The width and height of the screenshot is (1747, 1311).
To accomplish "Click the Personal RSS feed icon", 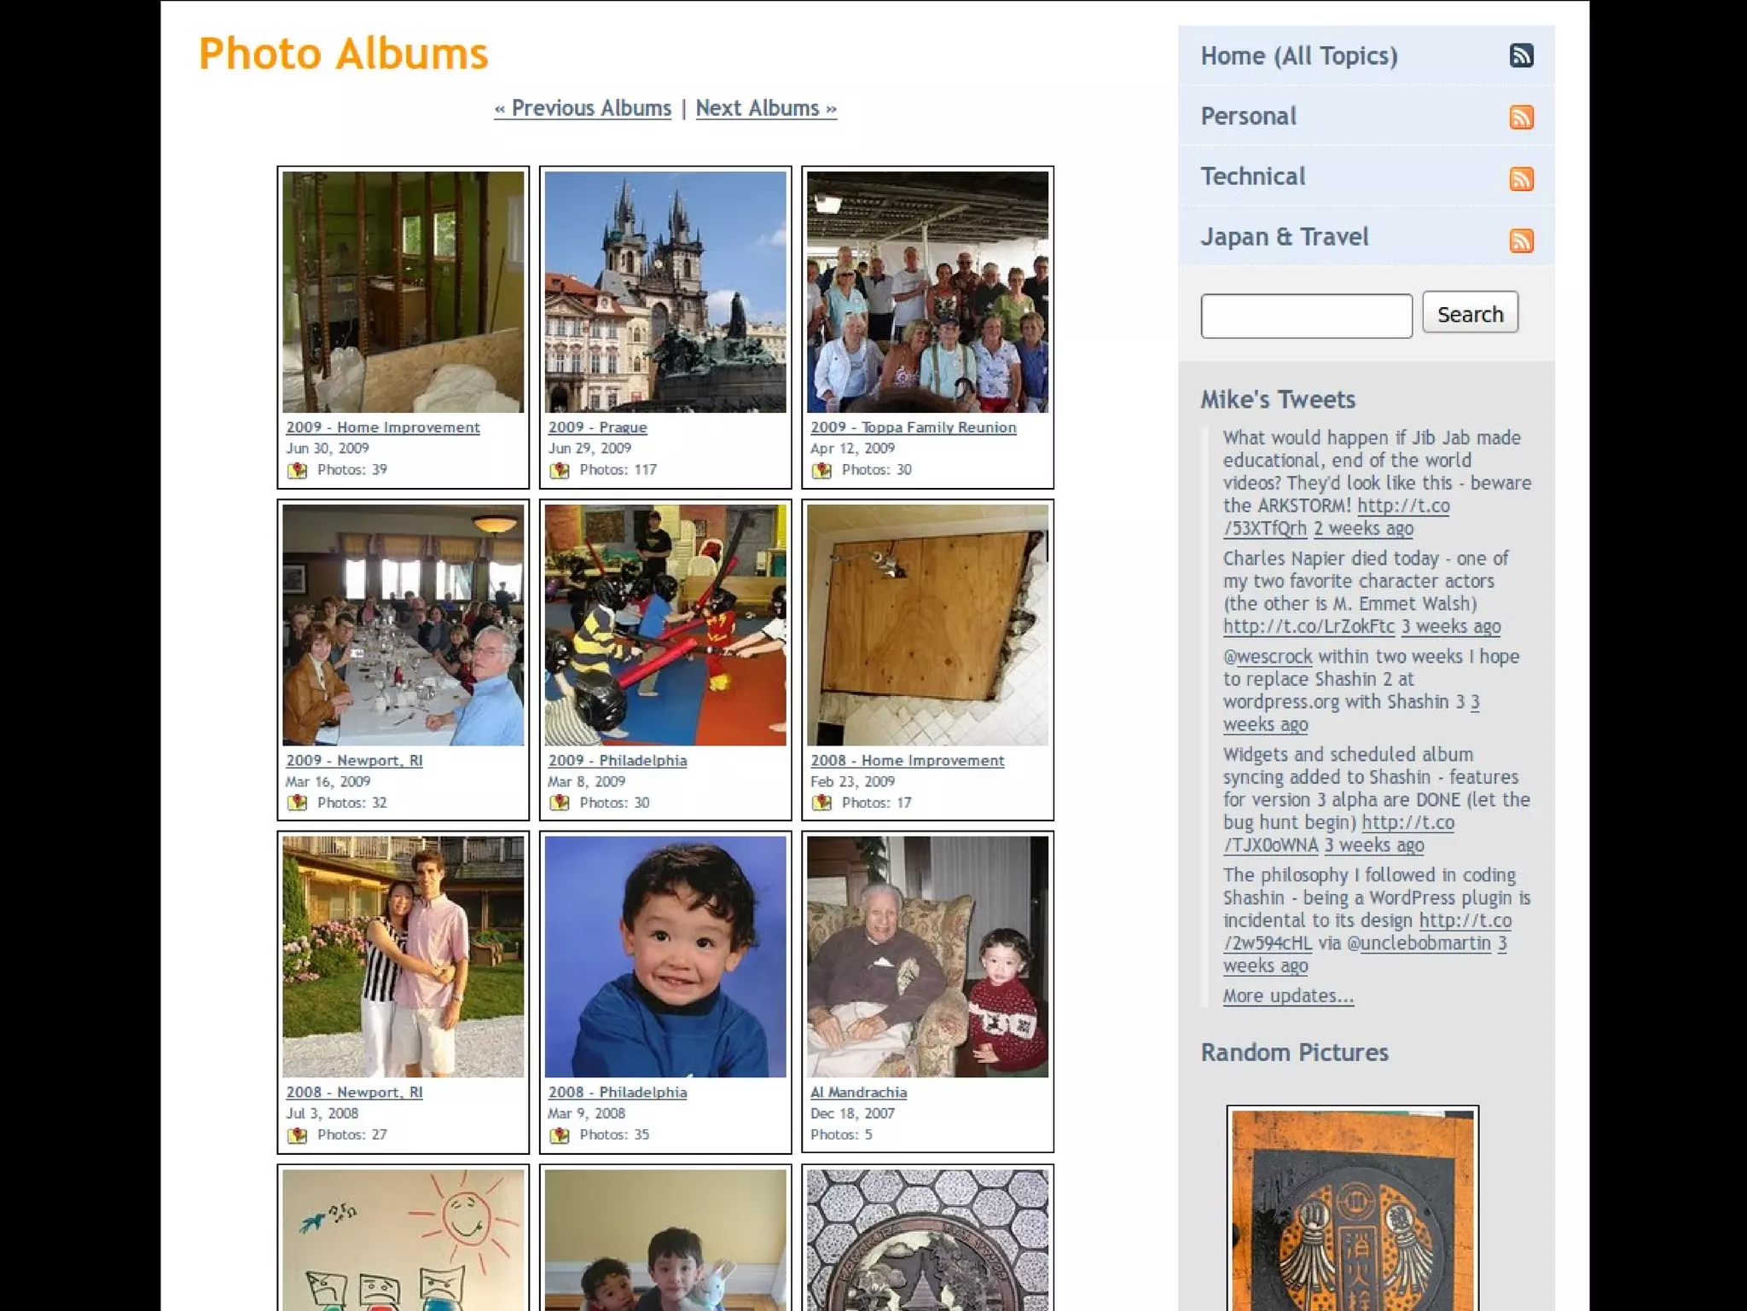I will pyautogui.click(x=1521, y=117).
